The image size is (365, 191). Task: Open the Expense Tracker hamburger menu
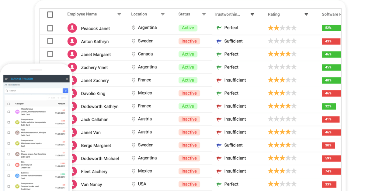click(6, 79)
